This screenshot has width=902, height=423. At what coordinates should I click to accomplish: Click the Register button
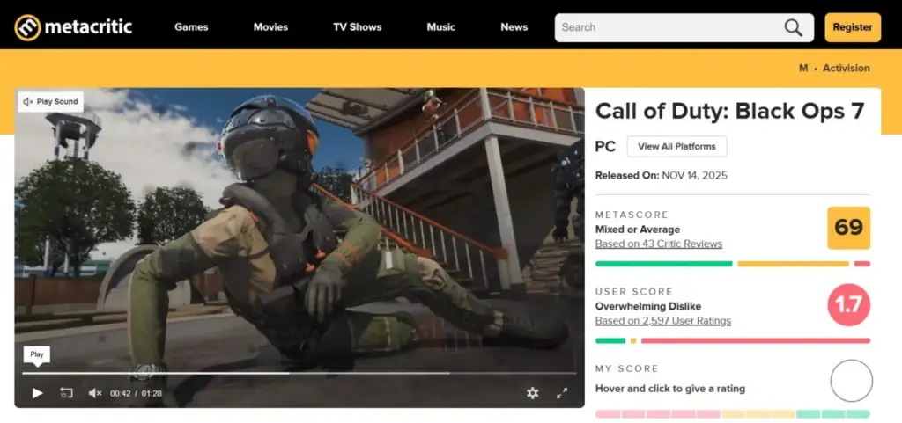853,27
